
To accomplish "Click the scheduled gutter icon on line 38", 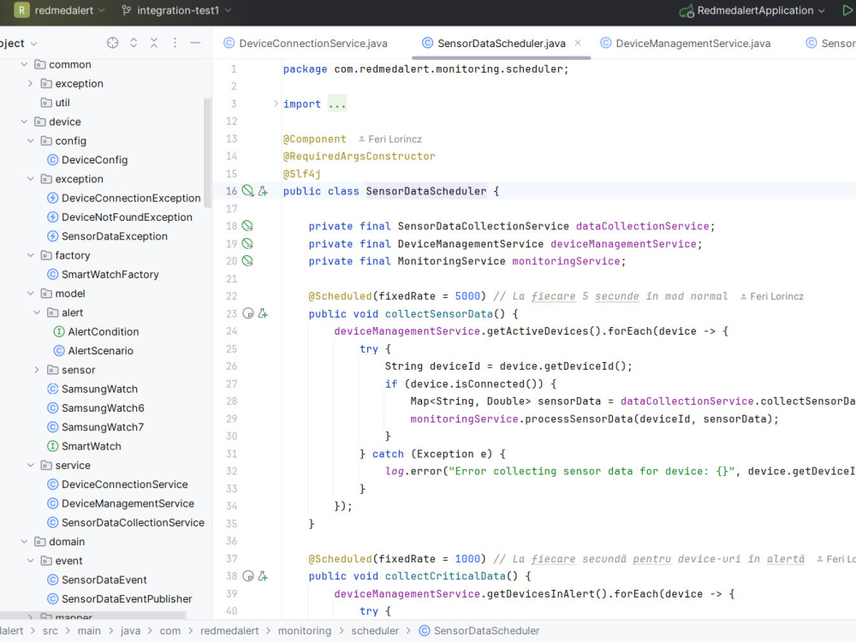I will click(248, 576).
